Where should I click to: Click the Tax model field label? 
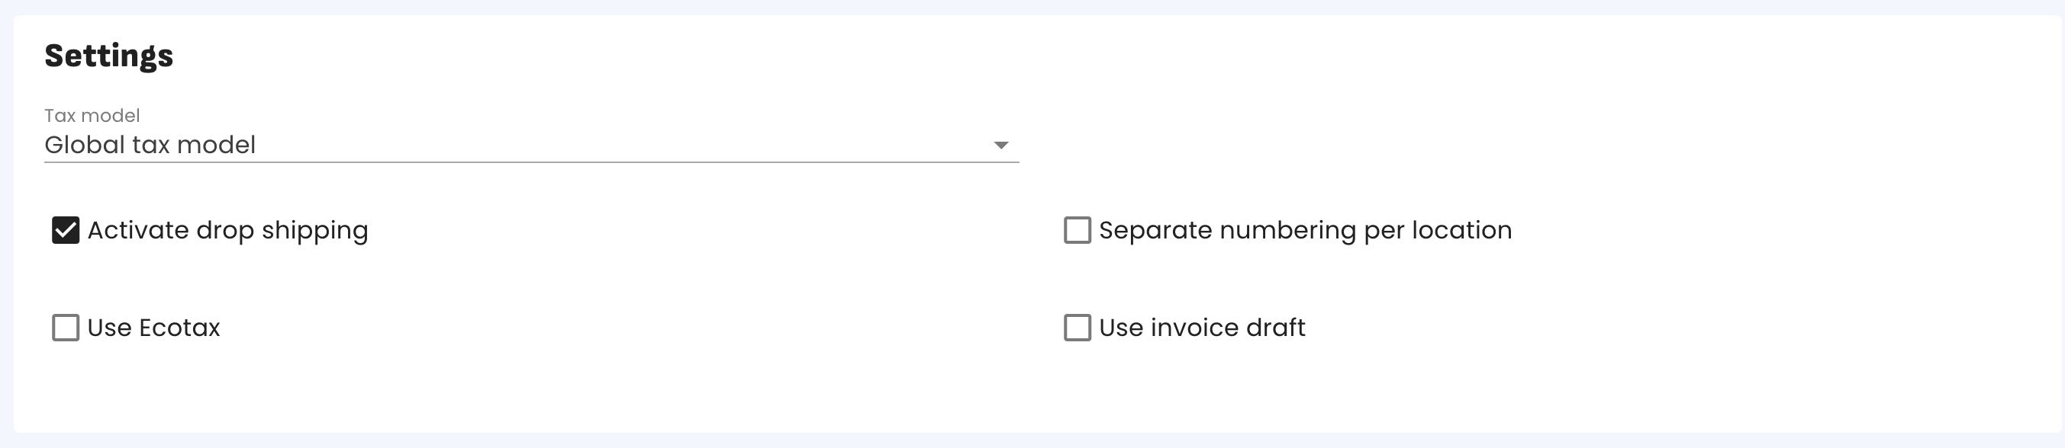click(92, 116)
